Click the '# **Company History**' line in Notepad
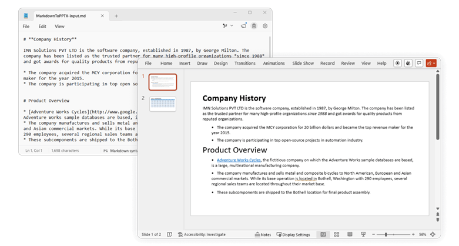The width and height of the screenshot is (459, 246). tap(50, 39)
